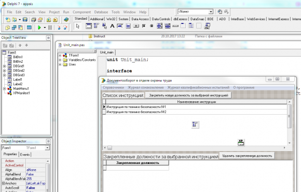This screenshot has height=192, width=301.
Task: Click Удалить закрепленную должность button
Action: (x=247, y=156)
